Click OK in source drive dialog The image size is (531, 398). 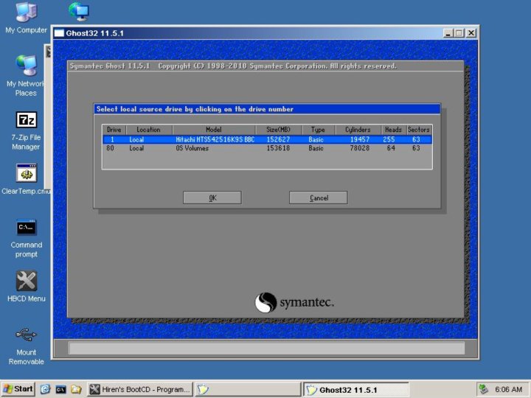pos(212,198)
